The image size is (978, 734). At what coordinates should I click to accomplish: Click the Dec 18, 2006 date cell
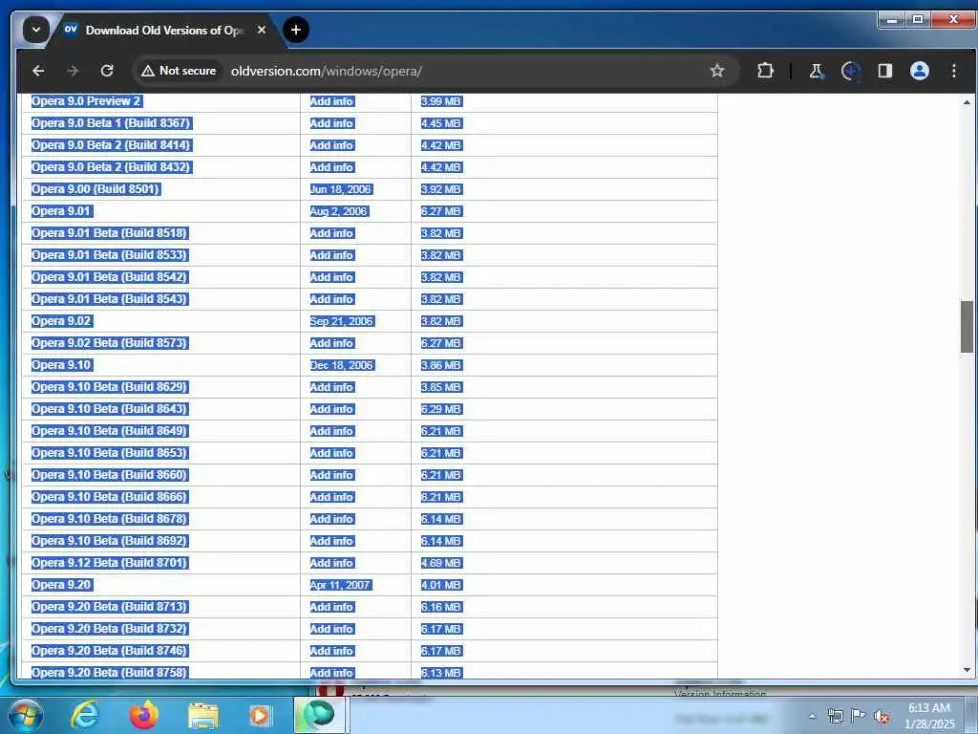pyautogui.click(x=342, y=365)
